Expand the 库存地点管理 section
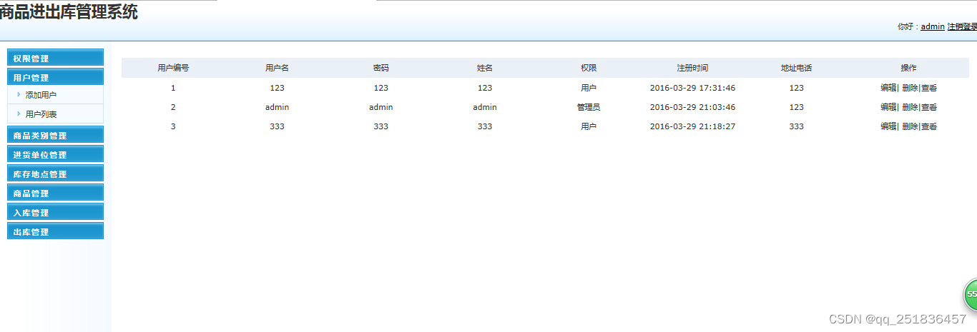This screenshot has height=332, width=977. point(55,173)
